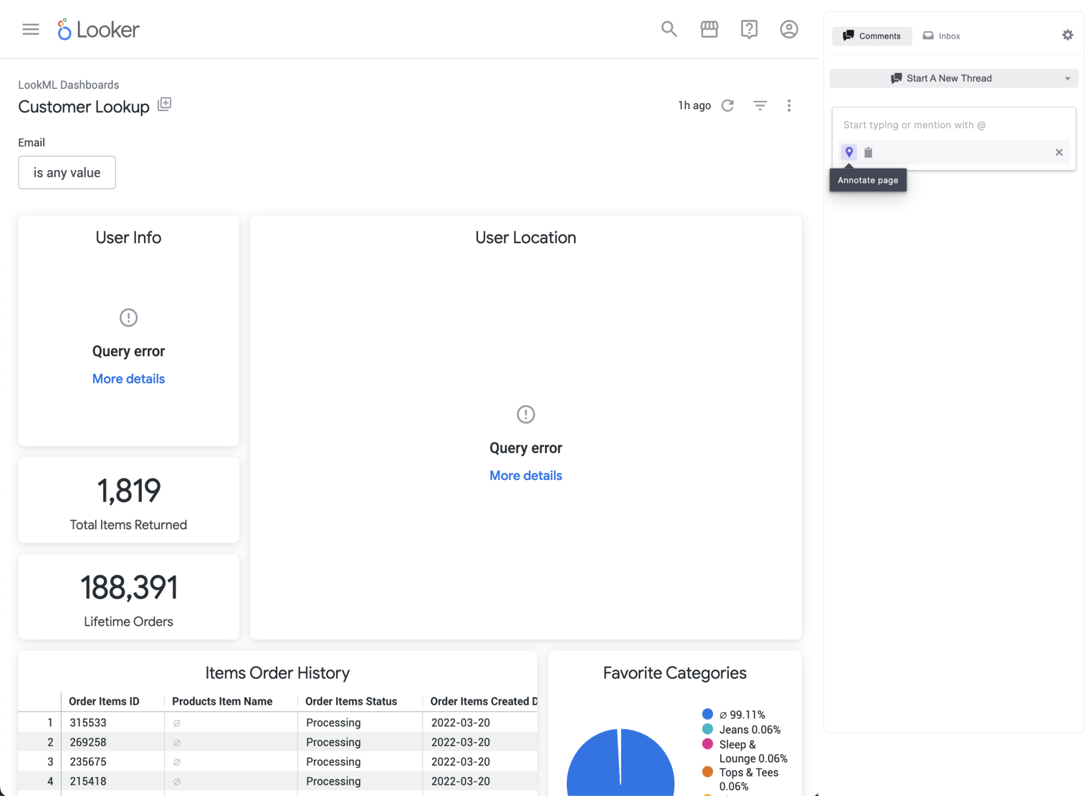Click the Comments tab in right panel

tap(871, 35)
